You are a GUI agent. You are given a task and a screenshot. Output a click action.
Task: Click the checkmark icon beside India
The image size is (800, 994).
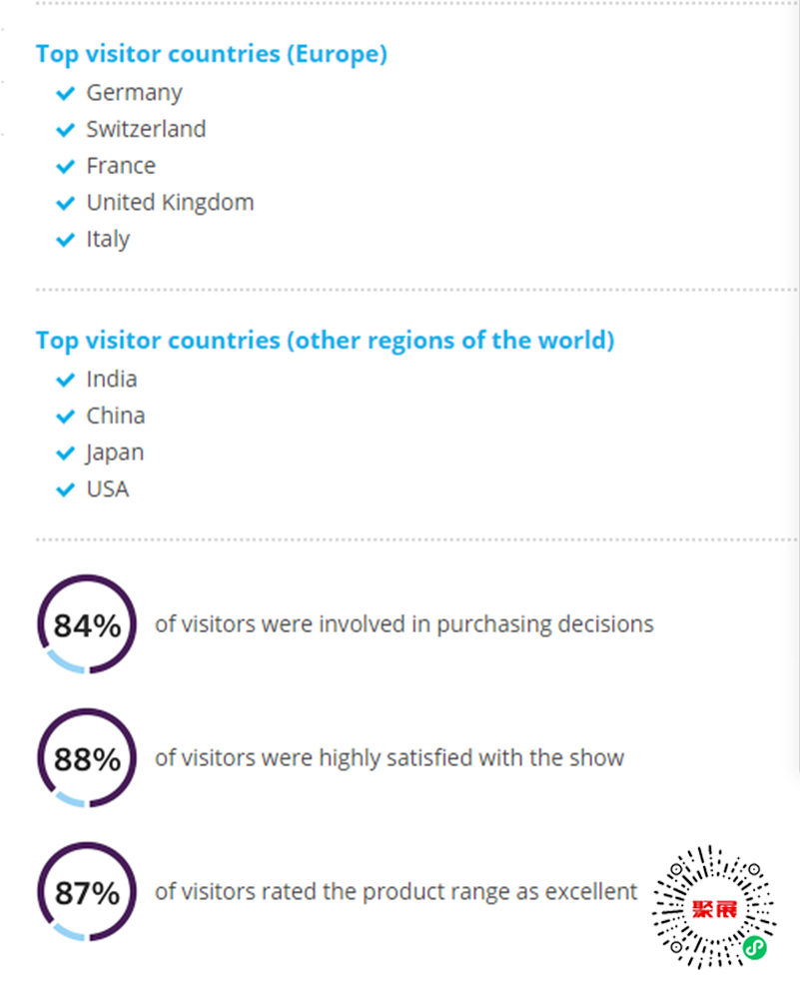66,381
